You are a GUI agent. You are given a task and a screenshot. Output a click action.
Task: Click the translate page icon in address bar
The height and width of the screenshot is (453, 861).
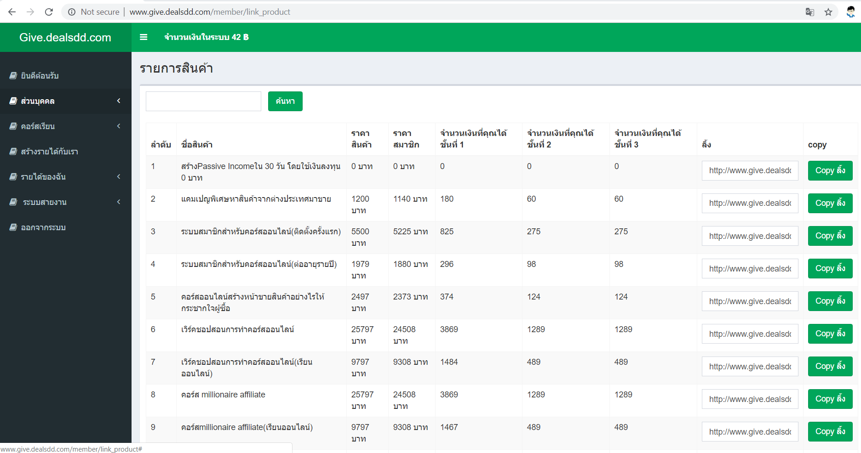(x=810, y=12)
